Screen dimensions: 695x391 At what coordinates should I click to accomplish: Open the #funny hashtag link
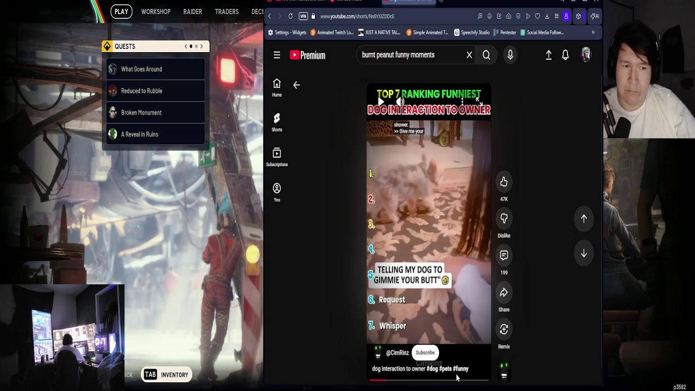pos(460,369)
